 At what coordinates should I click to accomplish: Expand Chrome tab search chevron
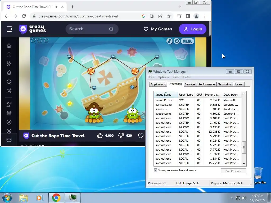tap(180, 7)
